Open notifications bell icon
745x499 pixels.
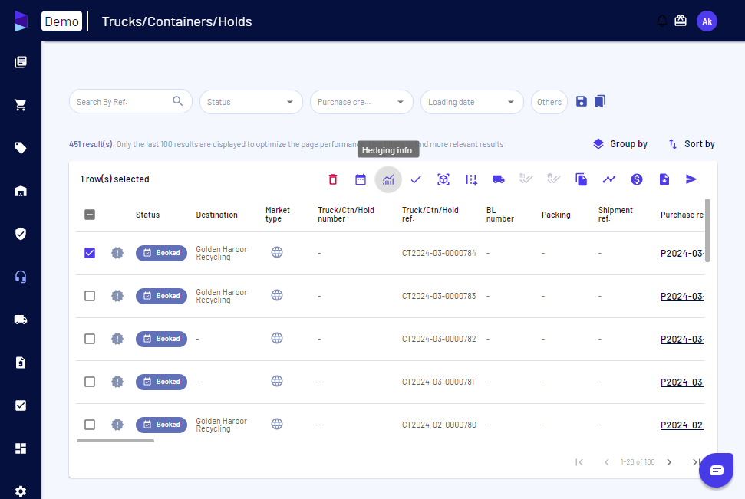(662, 21)
